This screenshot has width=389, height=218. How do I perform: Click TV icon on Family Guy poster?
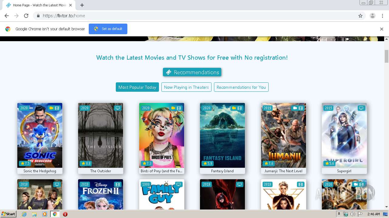coord(179,184)
